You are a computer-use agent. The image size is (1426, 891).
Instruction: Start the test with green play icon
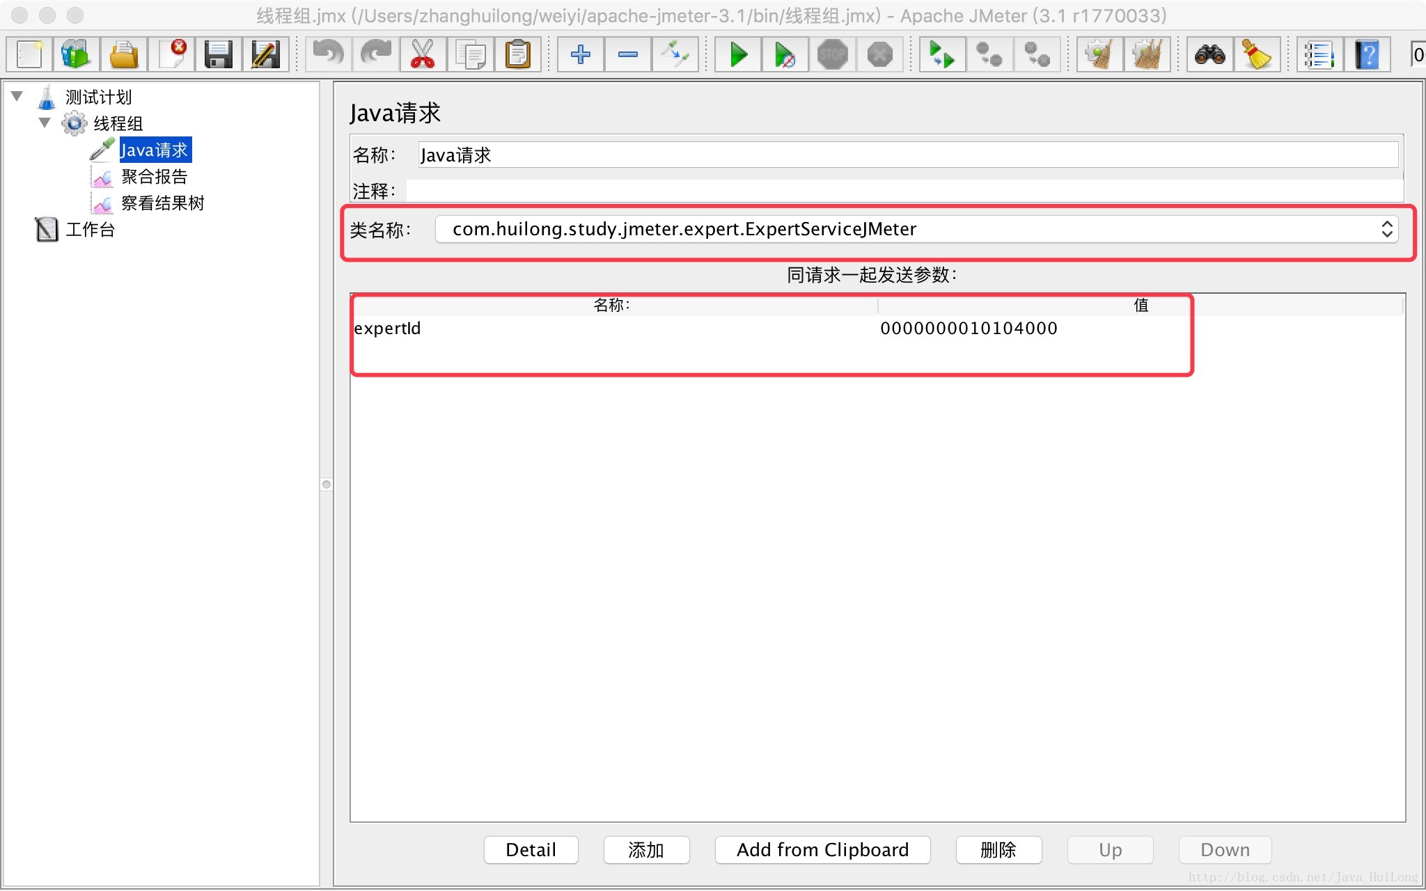tap(738, 54)
